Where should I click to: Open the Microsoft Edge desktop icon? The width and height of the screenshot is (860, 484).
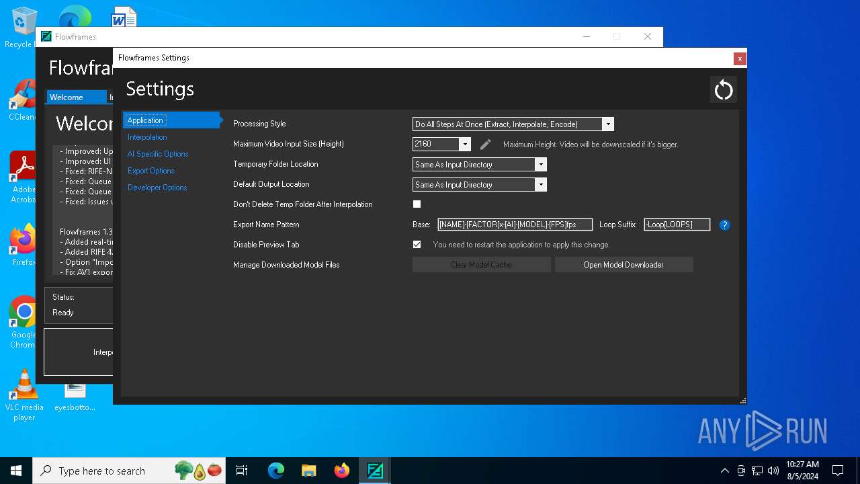(x=75, y=16)
